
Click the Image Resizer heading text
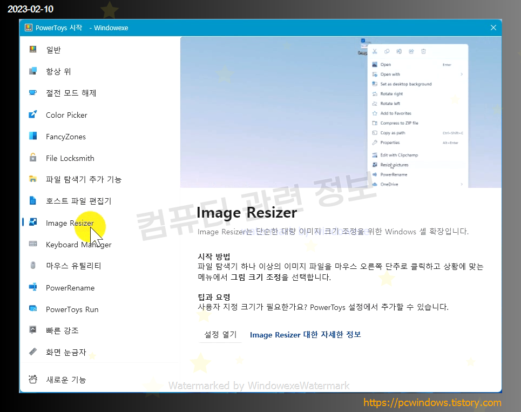tap(247, 213)
